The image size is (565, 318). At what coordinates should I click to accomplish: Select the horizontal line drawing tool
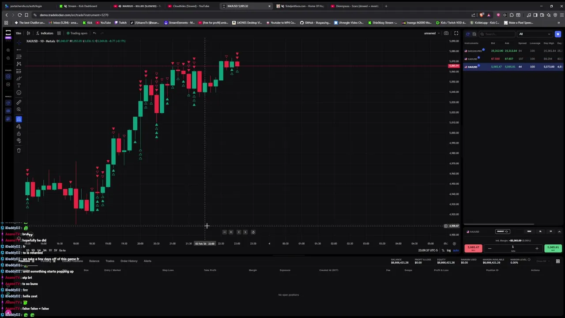point(19,49)
